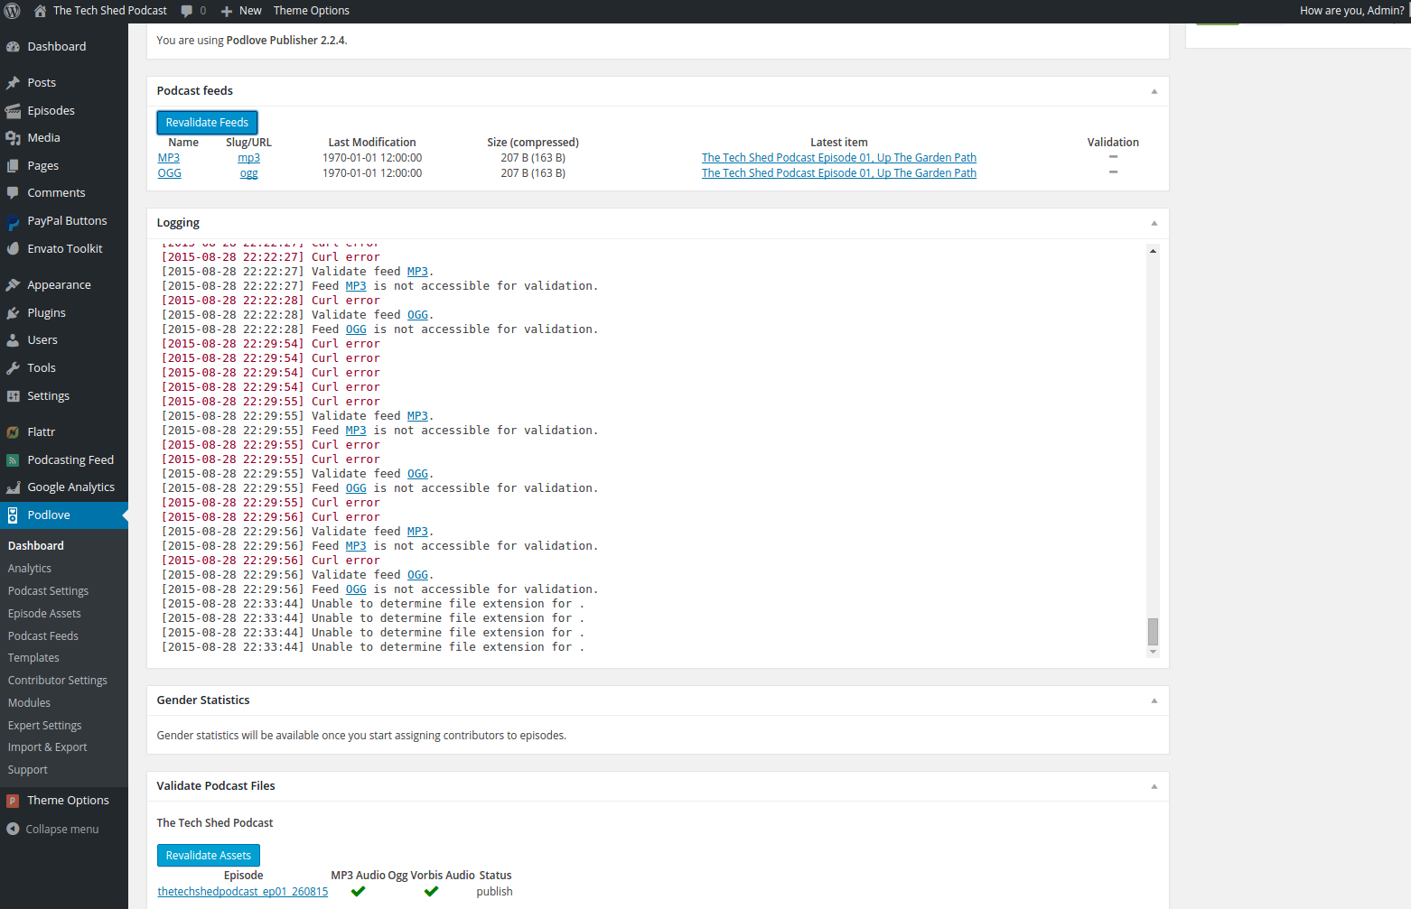This screenshot has height=909, width=1411.
Task: Collapse the Podcast feeds panel arrow
Action: pos(1154,91)
